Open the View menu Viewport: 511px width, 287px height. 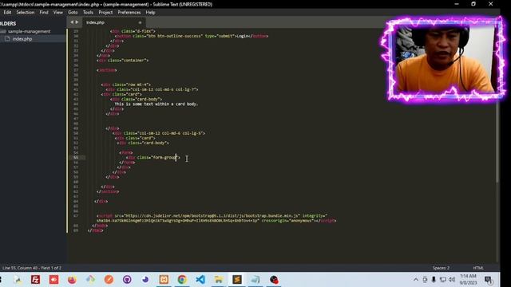coord(58,13)
